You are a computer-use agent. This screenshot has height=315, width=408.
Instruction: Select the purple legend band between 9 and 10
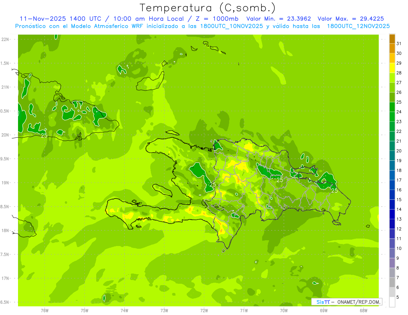(392, 253)
